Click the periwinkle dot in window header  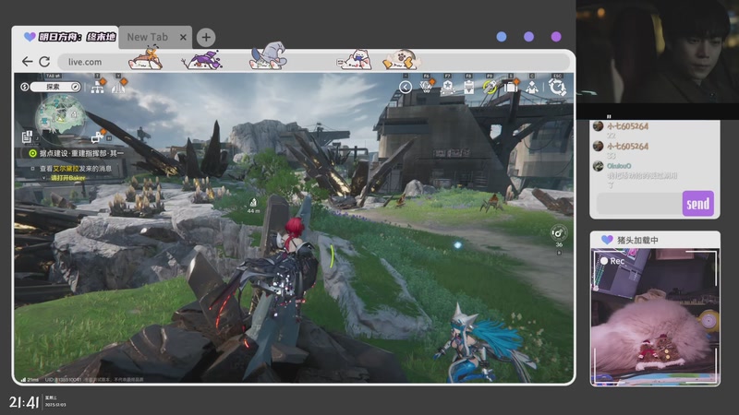(528, 37)
